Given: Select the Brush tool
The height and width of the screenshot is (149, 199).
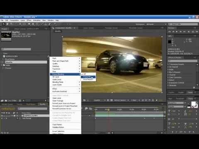Looking at the screenshot, I should pyautogui.click(x=42, y=24).
